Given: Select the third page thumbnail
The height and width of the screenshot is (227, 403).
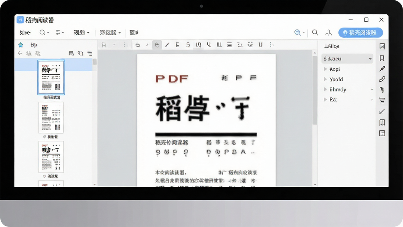Looking at the screenshot, I should pyautogui.click(x=51, y=157).
